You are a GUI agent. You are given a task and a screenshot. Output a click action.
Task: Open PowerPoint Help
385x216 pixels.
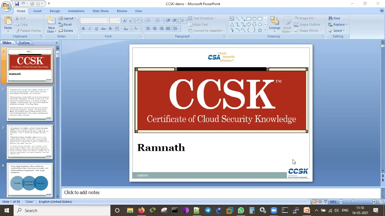[x=382, y=11]
